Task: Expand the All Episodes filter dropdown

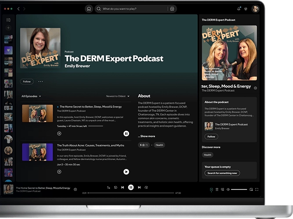Action: point(31,96)
